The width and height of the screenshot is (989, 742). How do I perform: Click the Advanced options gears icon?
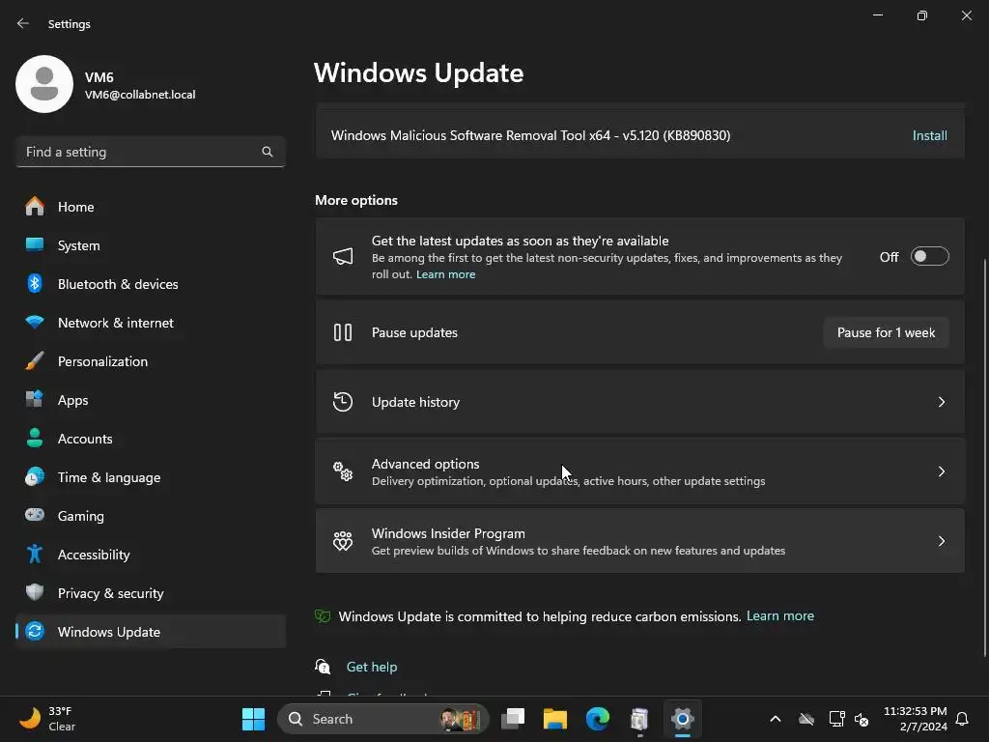343,471
